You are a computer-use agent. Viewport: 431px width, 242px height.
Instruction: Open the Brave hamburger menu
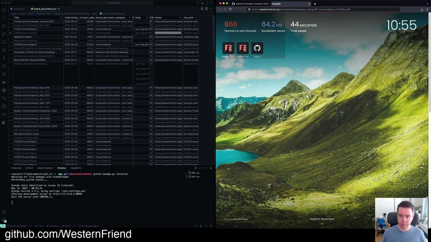(427, 9)
